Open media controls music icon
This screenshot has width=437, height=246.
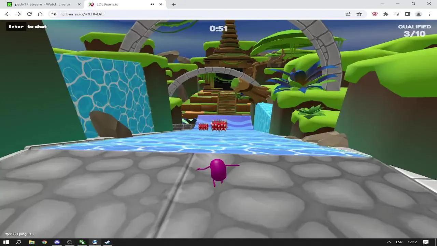point(396,14)
